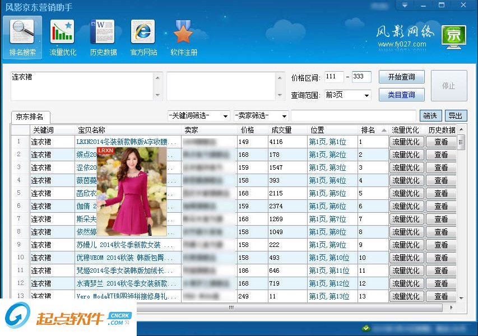The height and width of the screenshot is (336, 478).
Task: Click 流量优化 button in row 10
Action: pyautogui.click(x=406, y=258)
